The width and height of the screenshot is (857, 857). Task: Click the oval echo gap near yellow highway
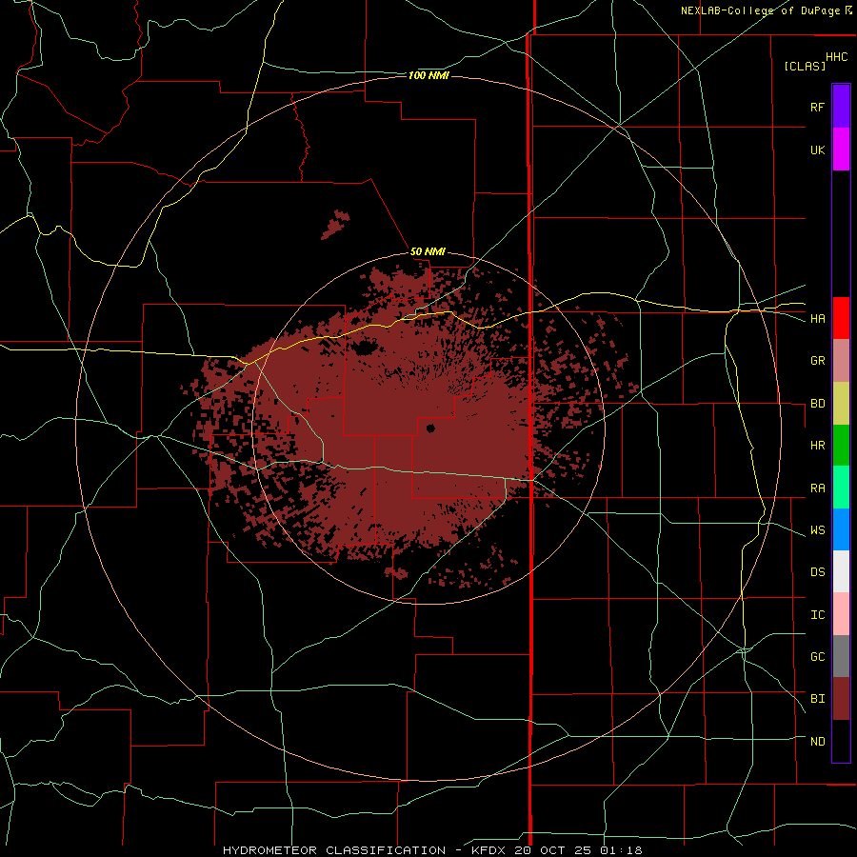coord(365,346)
